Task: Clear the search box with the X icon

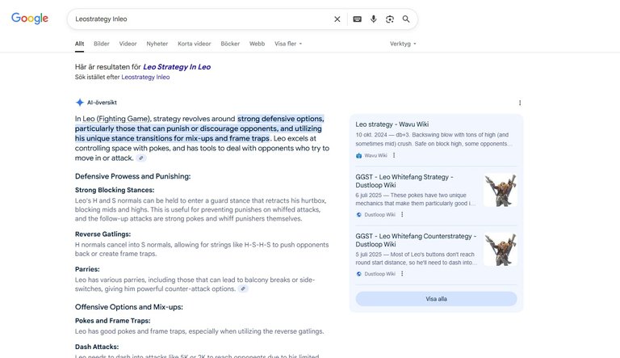Action: (x=337, y=19)
